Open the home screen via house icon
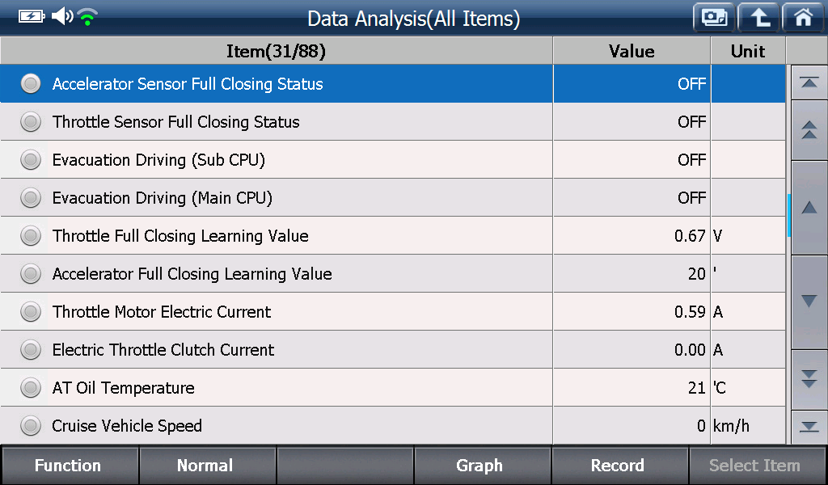828x485 pixels. 804,18
